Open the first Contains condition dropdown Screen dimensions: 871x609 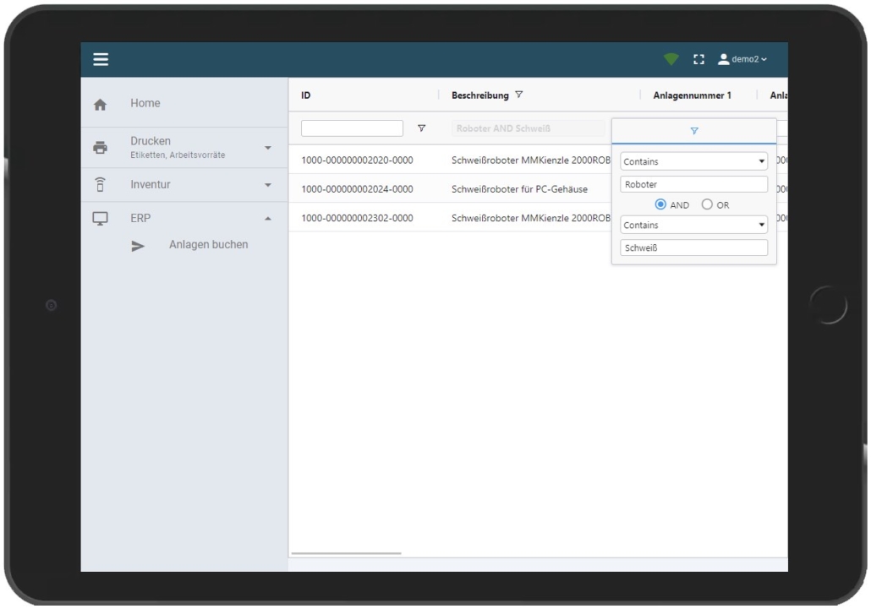[x=693, y=161]
